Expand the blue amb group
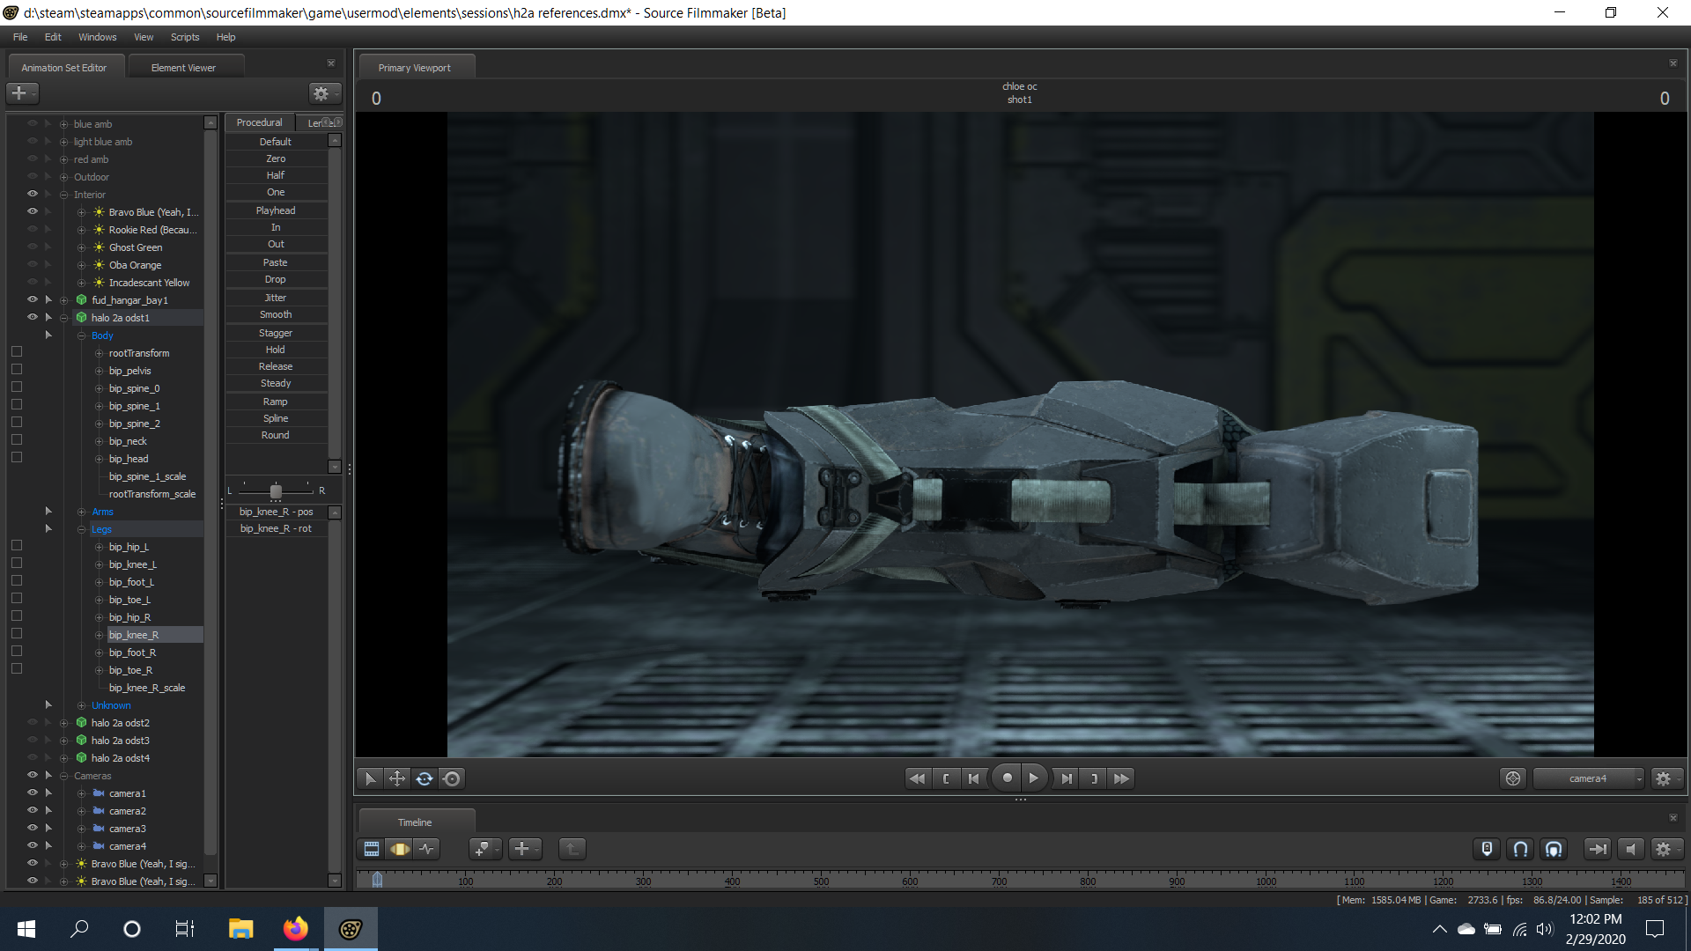 [63, 124]
